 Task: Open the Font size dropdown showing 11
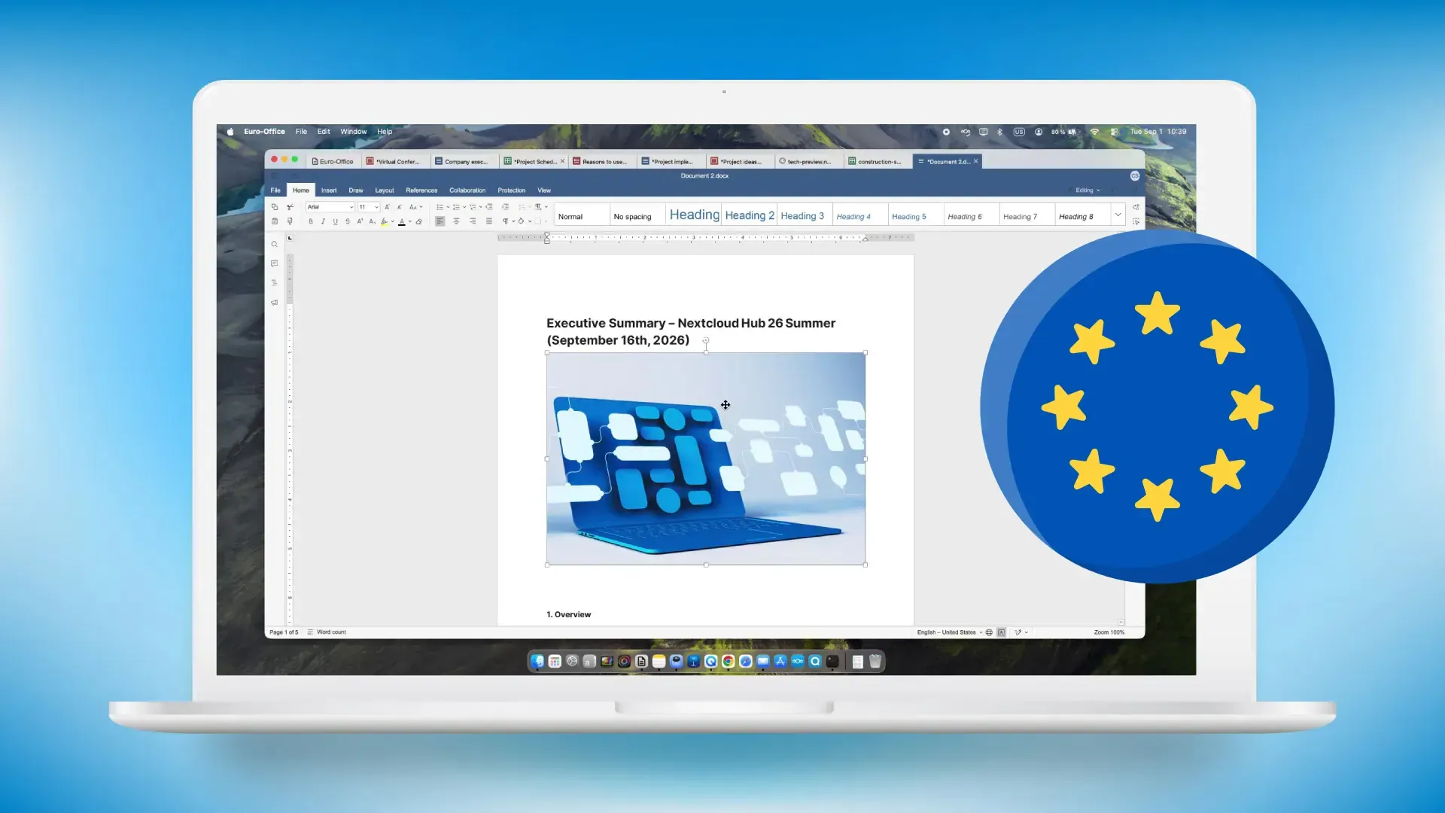pyautogui.click(x=369, y=207)
